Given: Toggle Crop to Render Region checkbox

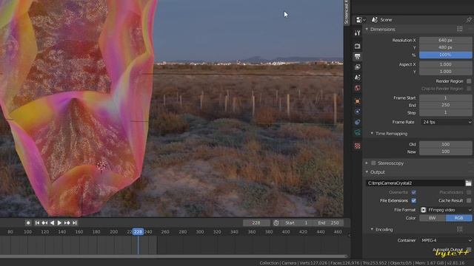Looking at the screenshot, I should (x=469, y=89).
